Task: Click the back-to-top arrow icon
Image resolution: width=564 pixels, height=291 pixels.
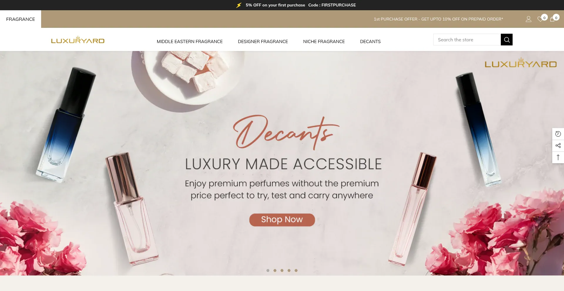Action: coord(558,157)
